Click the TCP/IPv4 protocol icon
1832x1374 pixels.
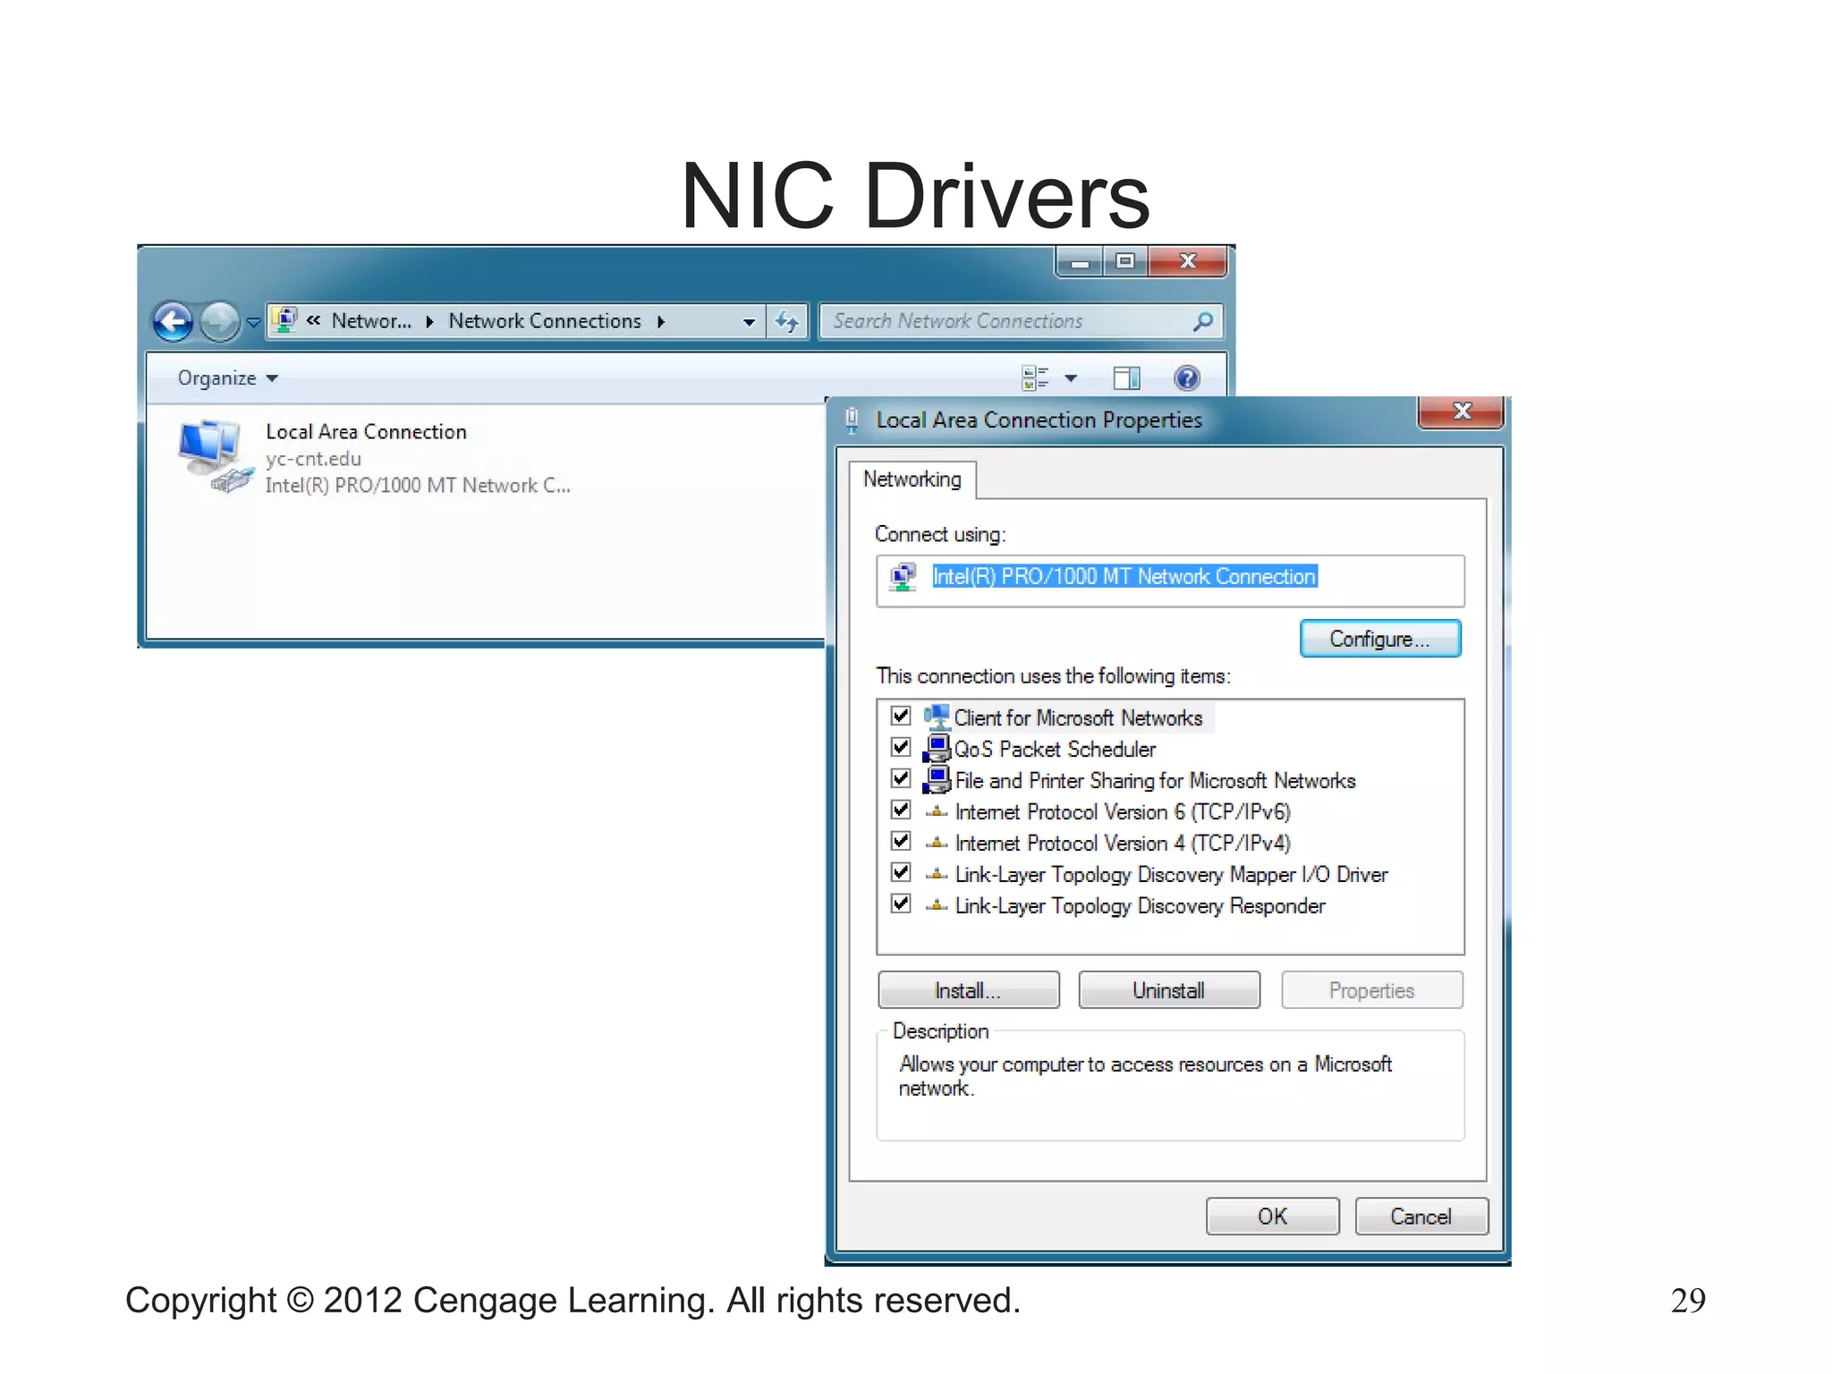click(x=936, y=844)
